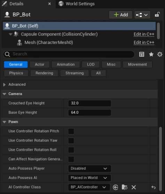Collapse the Pawn section

point(5,122)
